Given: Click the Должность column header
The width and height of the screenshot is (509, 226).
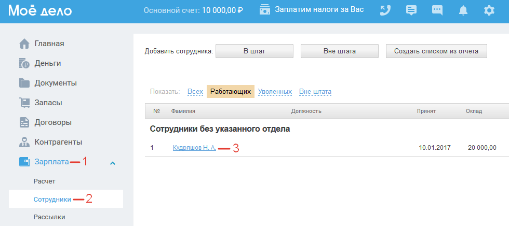Looking at the screenshot, I should (x=306, y=111).
